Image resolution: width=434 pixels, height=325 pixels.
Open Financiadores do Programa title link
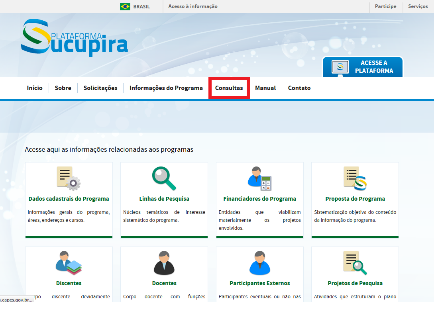pos(259,199)
